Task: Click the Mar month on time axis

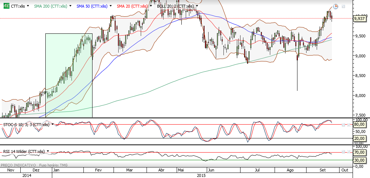Action: pos(129,170)
